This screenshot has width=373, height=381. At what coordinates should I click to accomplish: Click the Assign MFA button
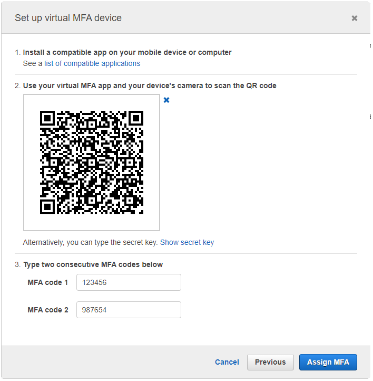pyautogui.click(x=328, y=362)
